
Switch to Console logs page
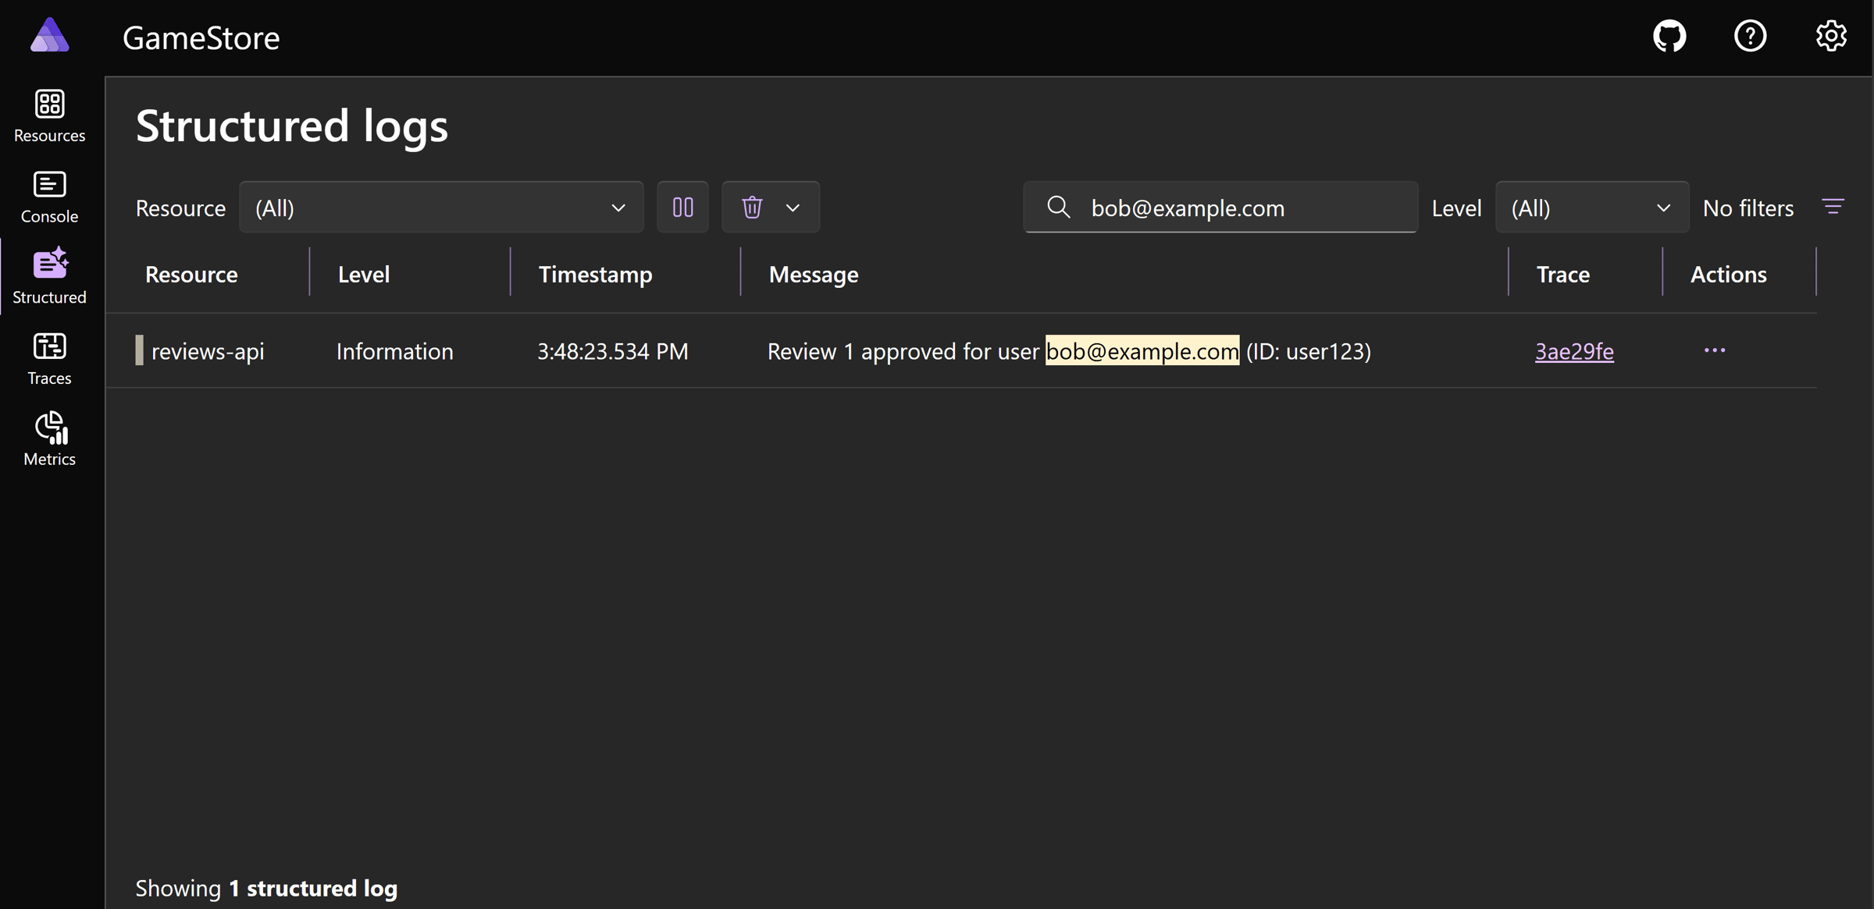click(50, 197)
